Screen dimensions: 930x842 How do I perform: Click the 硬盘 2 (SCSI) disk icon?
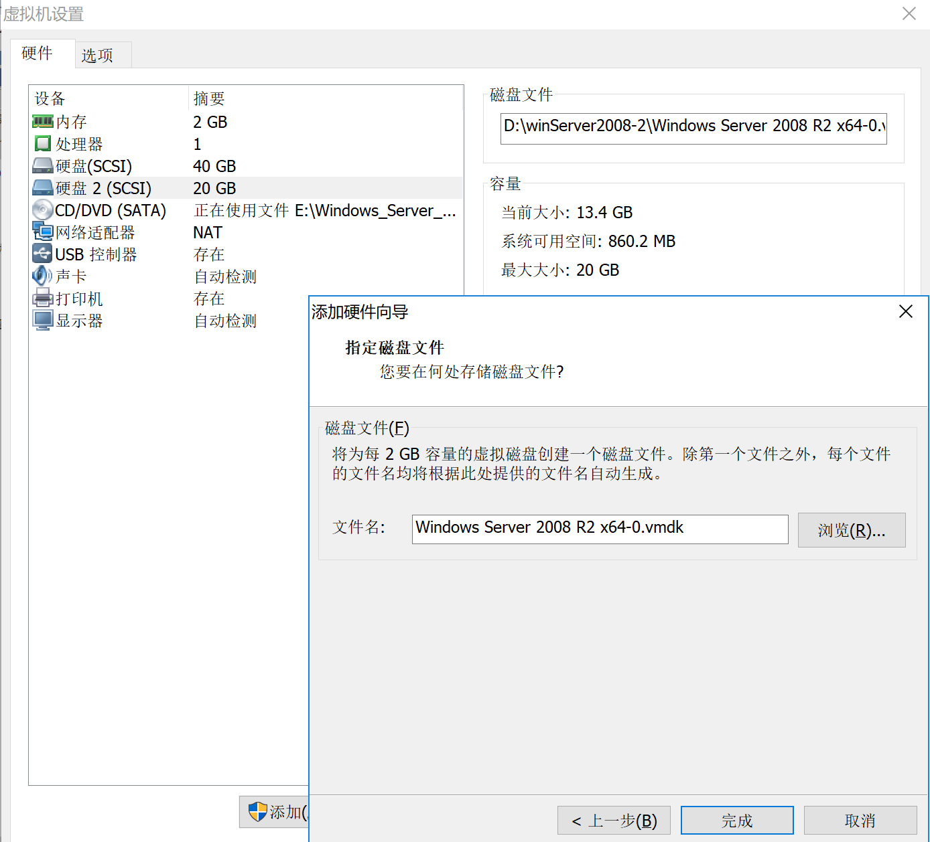[43, 188]
